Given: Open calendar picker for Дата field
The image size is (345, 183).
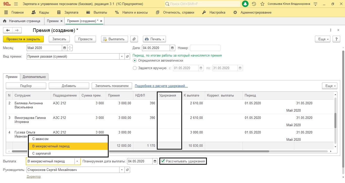Looking at the screenshot, I should [x=173, y=48].
